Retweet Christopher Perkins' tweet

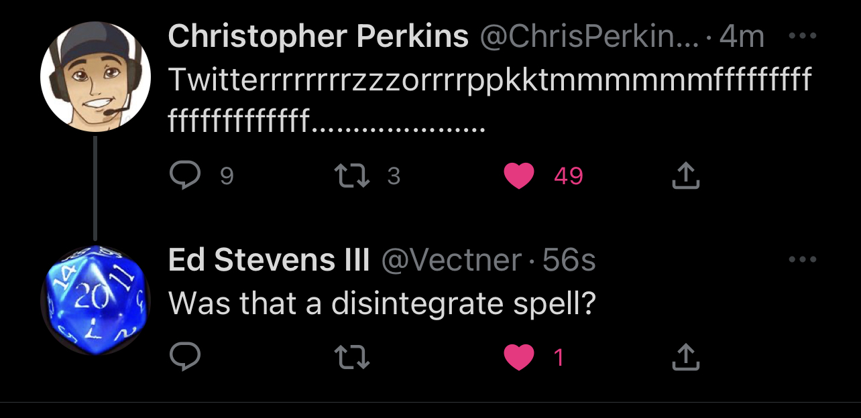tap(351, 176)
